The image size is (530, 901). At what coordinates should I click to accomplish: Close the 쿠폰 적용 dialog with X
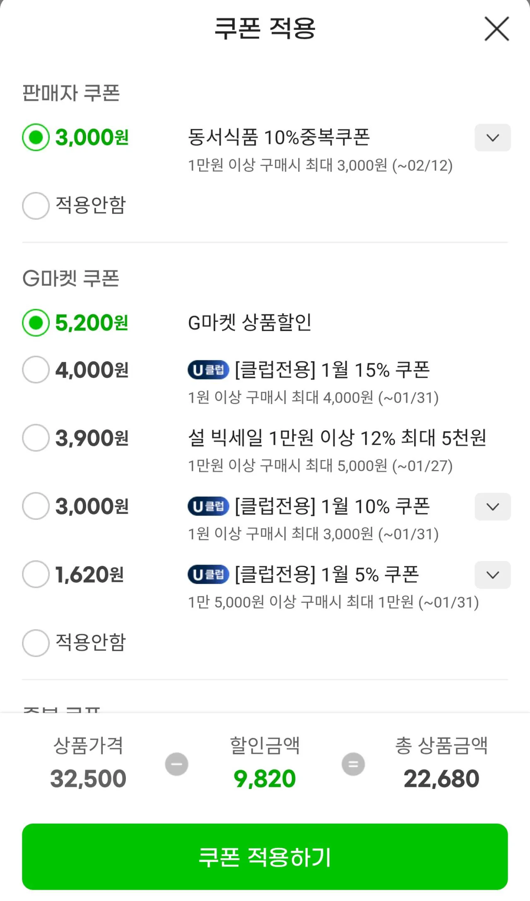pos(496,29)
